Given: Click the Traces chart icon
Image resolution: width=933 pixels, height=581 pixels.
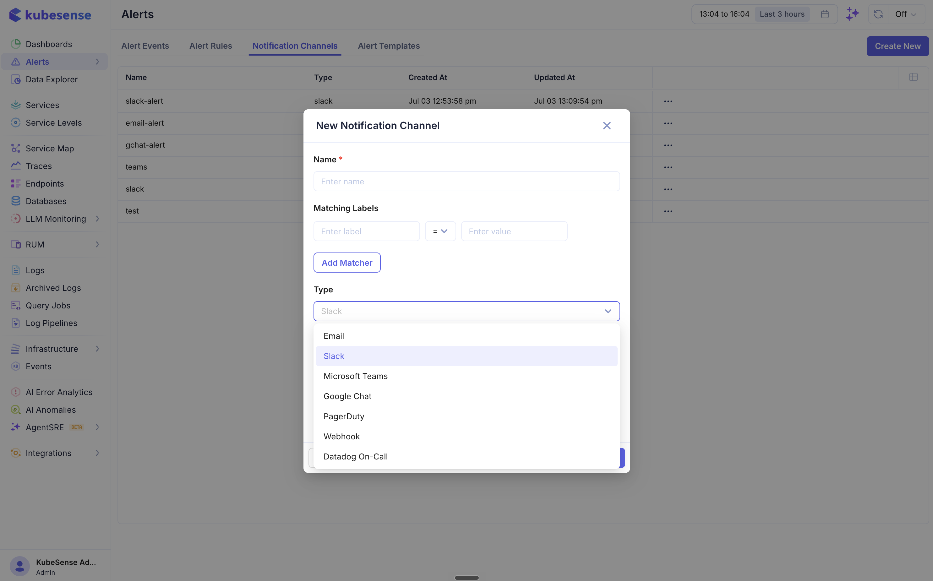Looking at the screenshot, I should (x=16, y=166).
